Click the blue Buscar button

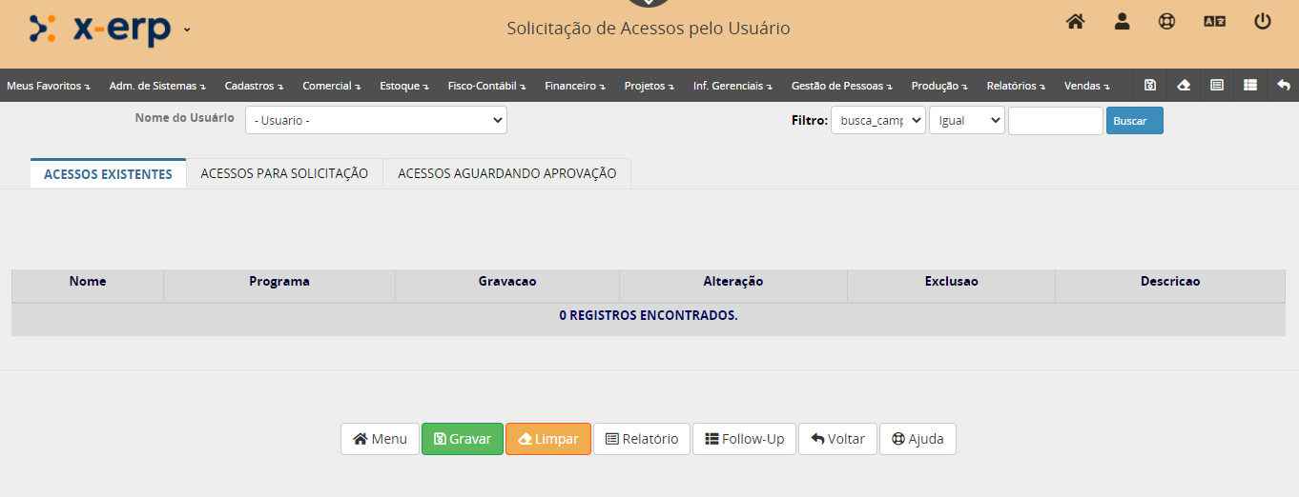(1134, 121)
